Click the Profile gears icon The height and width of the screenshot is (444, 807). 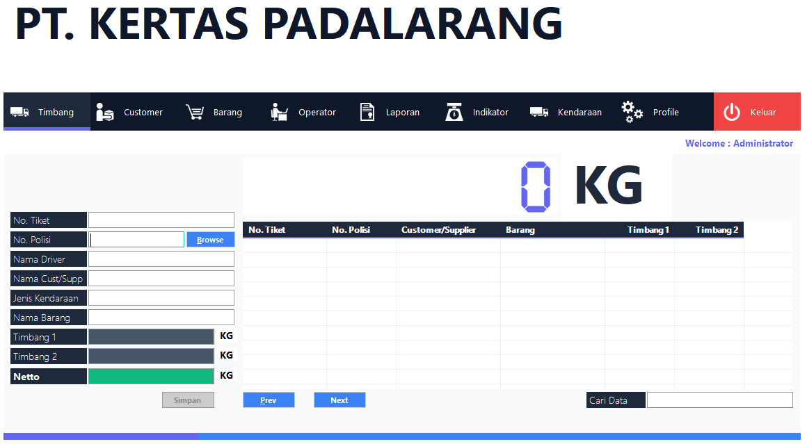point(632,111)
